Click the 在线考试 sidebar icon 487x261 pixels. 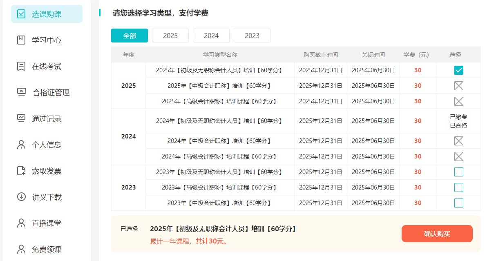click(x=21, y=66)
